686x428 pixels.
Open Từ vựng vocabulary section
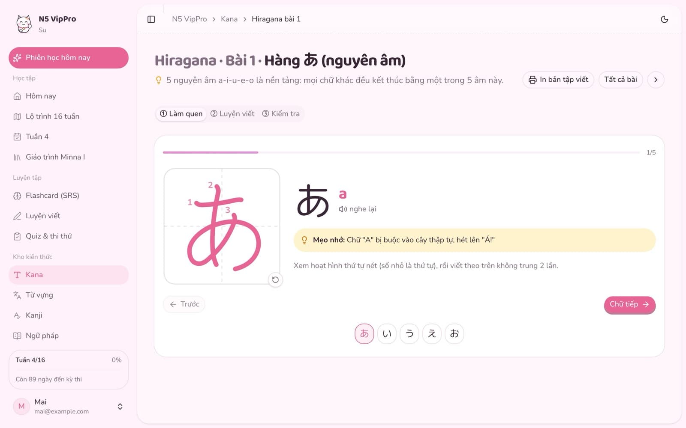pyautogui.click(x=69, y=295)
